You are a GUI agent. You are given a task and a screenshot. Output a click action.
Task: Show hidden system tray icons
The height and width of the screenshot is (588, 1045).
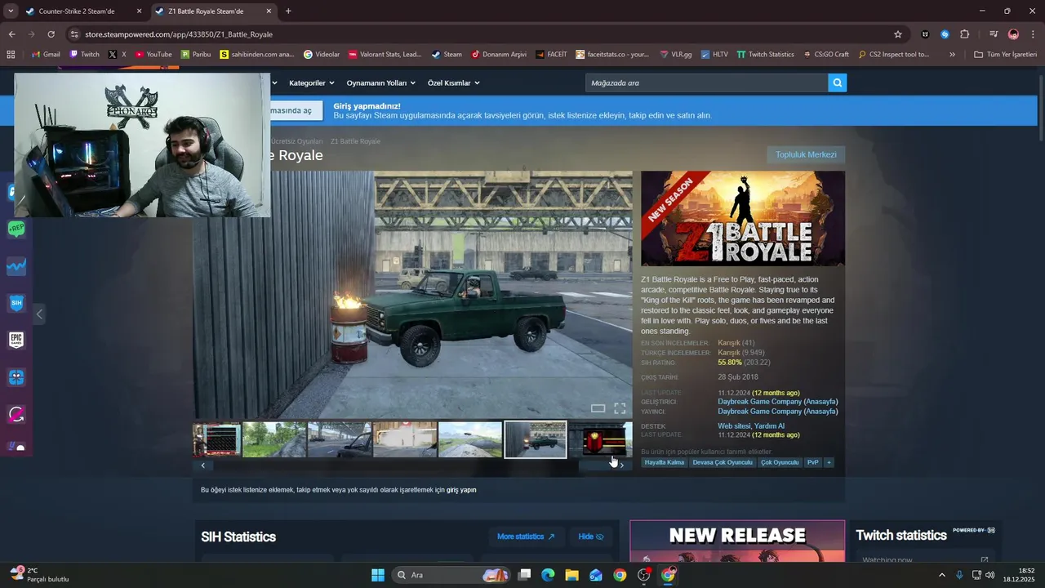coord(941,575)
